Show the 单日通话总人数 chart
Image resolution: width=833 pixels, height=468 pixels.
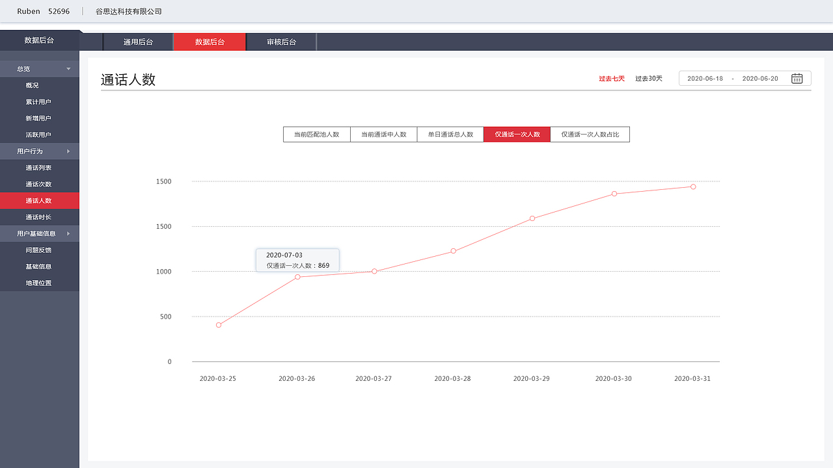click(x=450, y=135)
